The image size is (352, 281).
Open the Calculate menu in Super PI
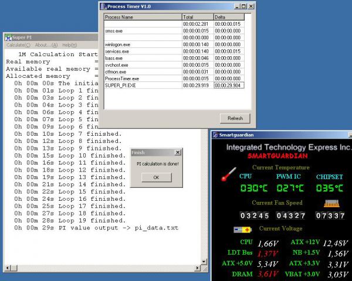click(18, 45)
